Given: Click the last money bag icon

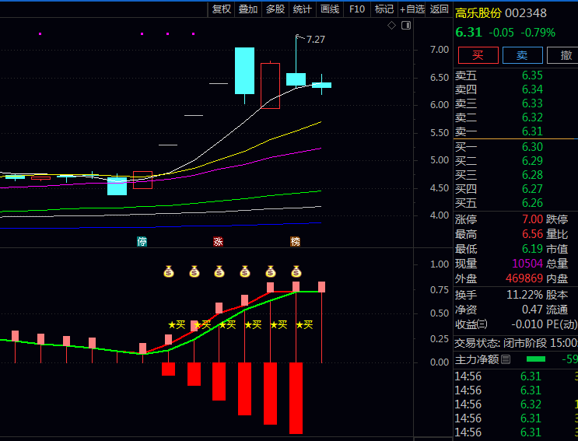Looking at the screenshot, I should [296, 271].
